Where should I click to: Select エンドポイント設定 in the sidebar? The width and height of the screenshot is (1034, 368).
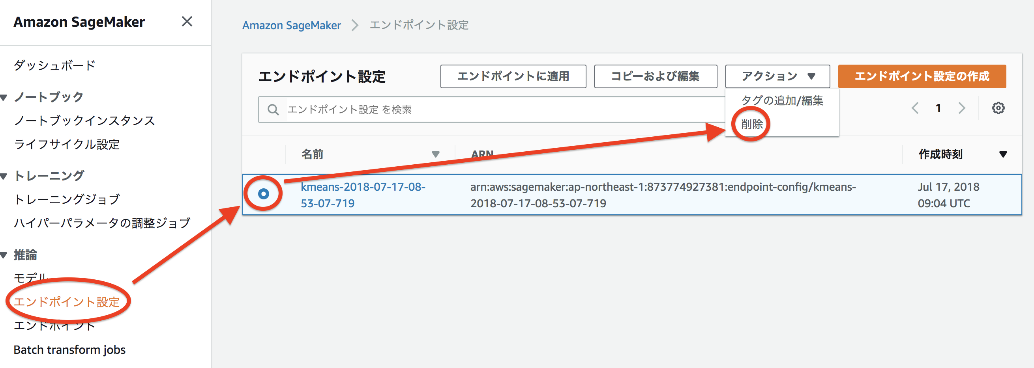[67, 301]
